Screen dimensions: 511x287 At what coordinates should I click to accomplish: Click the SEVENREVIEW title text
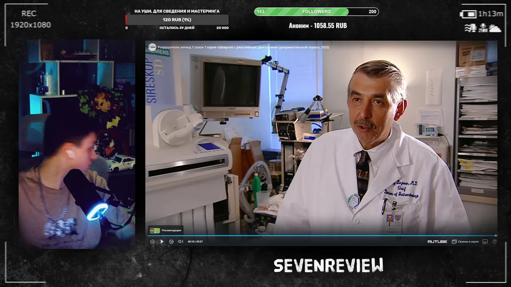[328, 265]
